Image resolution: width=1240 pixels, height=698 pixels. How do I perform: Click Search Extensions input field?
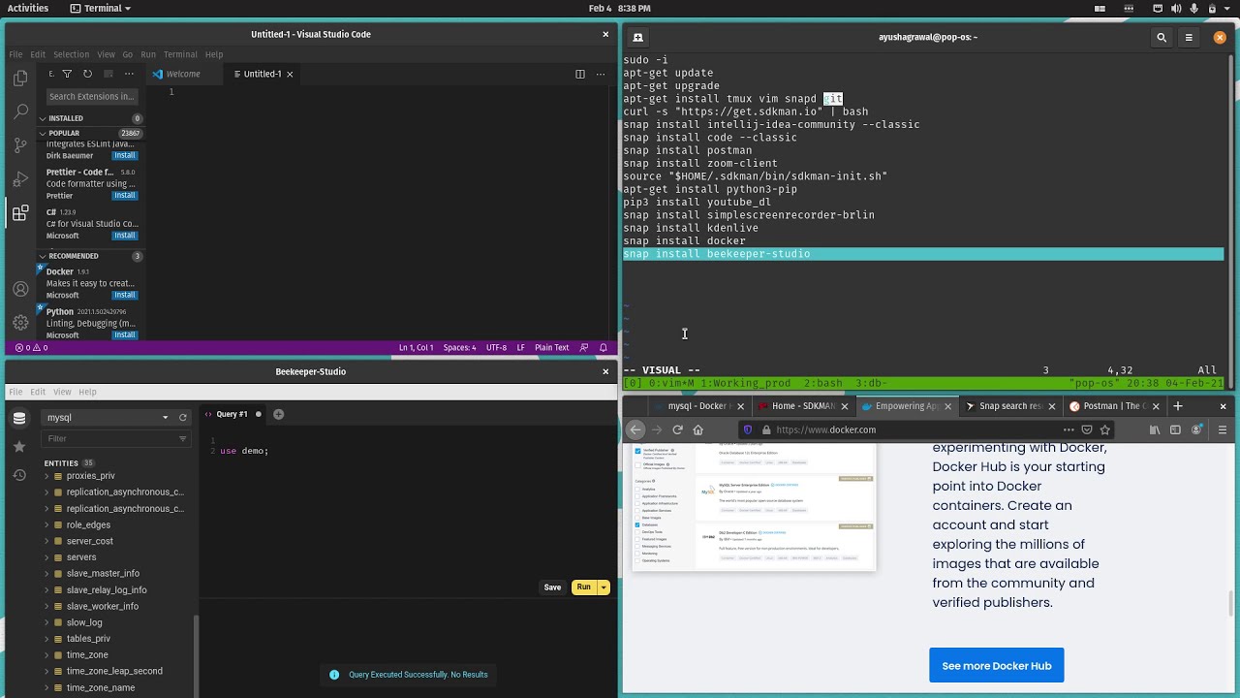92,96
